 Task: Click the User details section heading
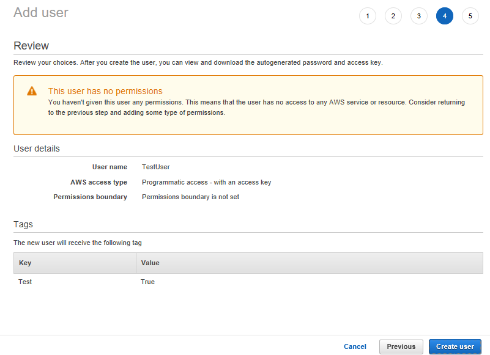click(x=37, y=148)
